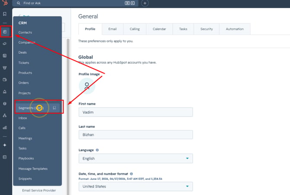Screen dimensions: 290x195
Task: Open Segments (Lists) from CRM menu
Action: click(32, 108)
